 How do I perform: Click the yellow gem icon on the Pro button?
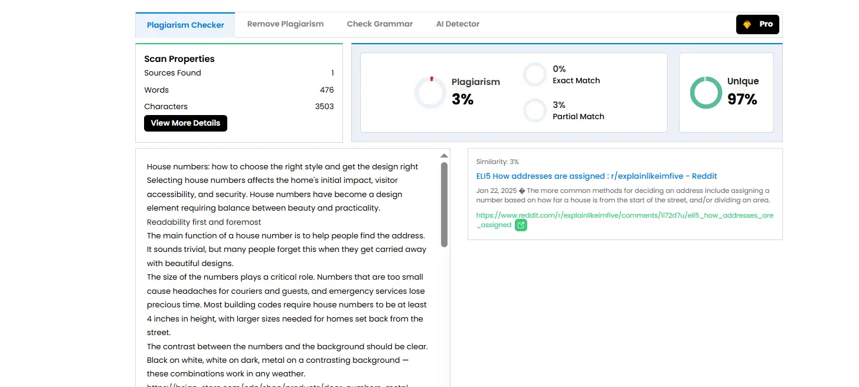tap(746, 24)
